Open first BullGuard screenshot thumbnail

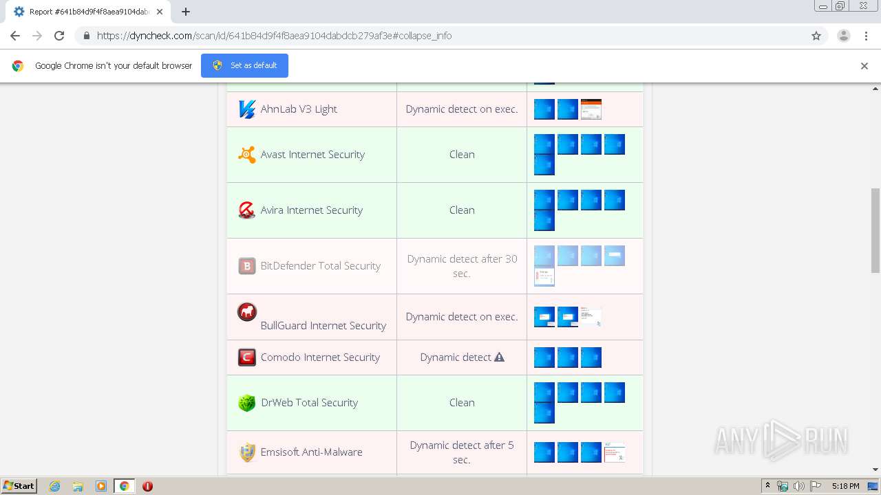pyautogui.click(x=544, y=317)
